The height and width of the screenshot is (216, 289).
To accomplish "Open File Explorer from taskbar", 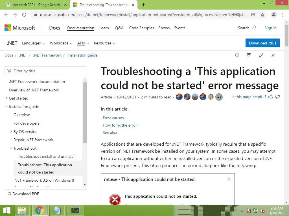I will click(22, 210).
